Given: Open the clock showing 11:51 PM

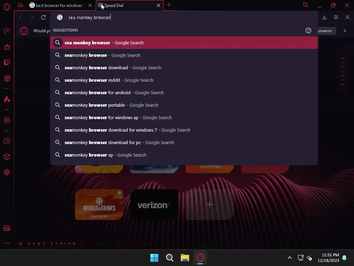Looking at the screenshot, I should (x=328, y=258).
